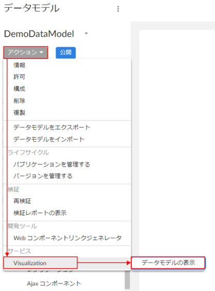
Task: Open バージョンを管理する option
Action: point(43,176)
